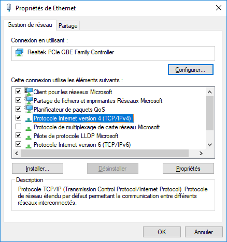
Task: Click the Configurer... button
Action: tap(191, 70)
